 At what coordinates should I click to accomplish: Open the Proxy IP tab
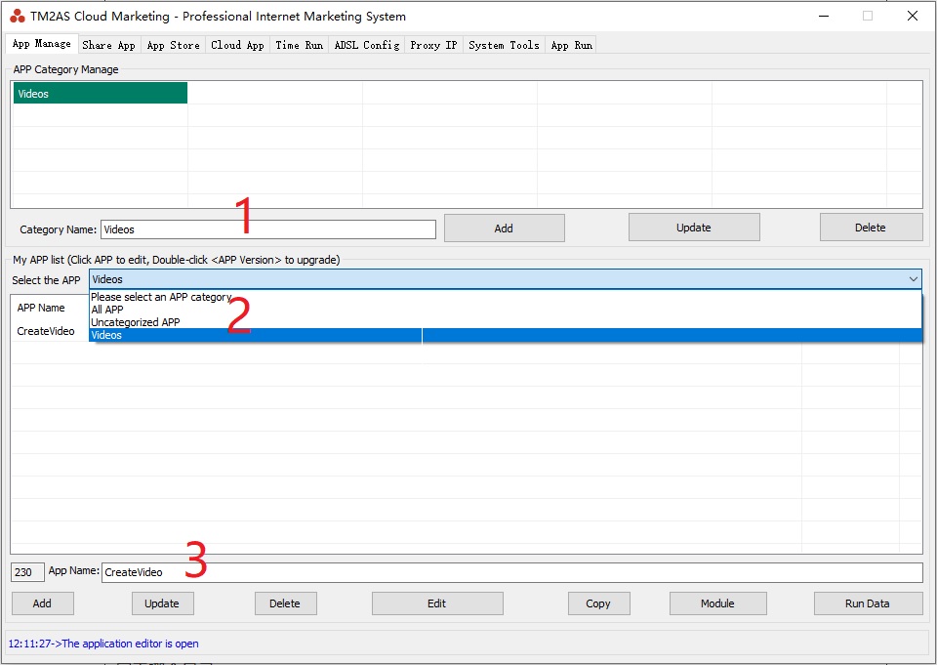(433, 45)
